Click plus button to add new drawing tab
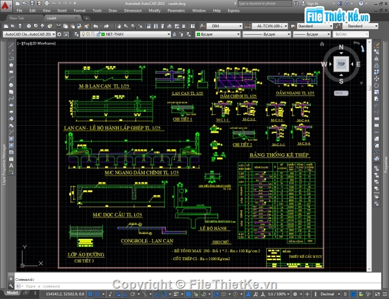 click(x=86, y=18)
